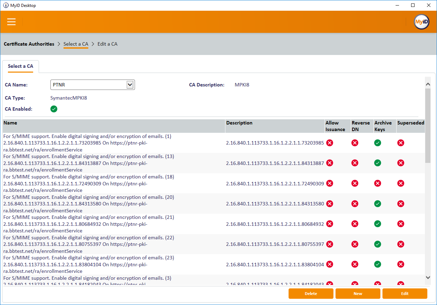Click Archive Keys check for row (21)

[x=378, y=224]
